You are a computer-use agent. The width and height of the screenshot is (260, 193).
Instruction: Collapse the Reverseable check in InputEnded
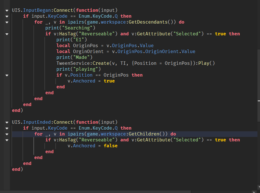pos(6,140)
